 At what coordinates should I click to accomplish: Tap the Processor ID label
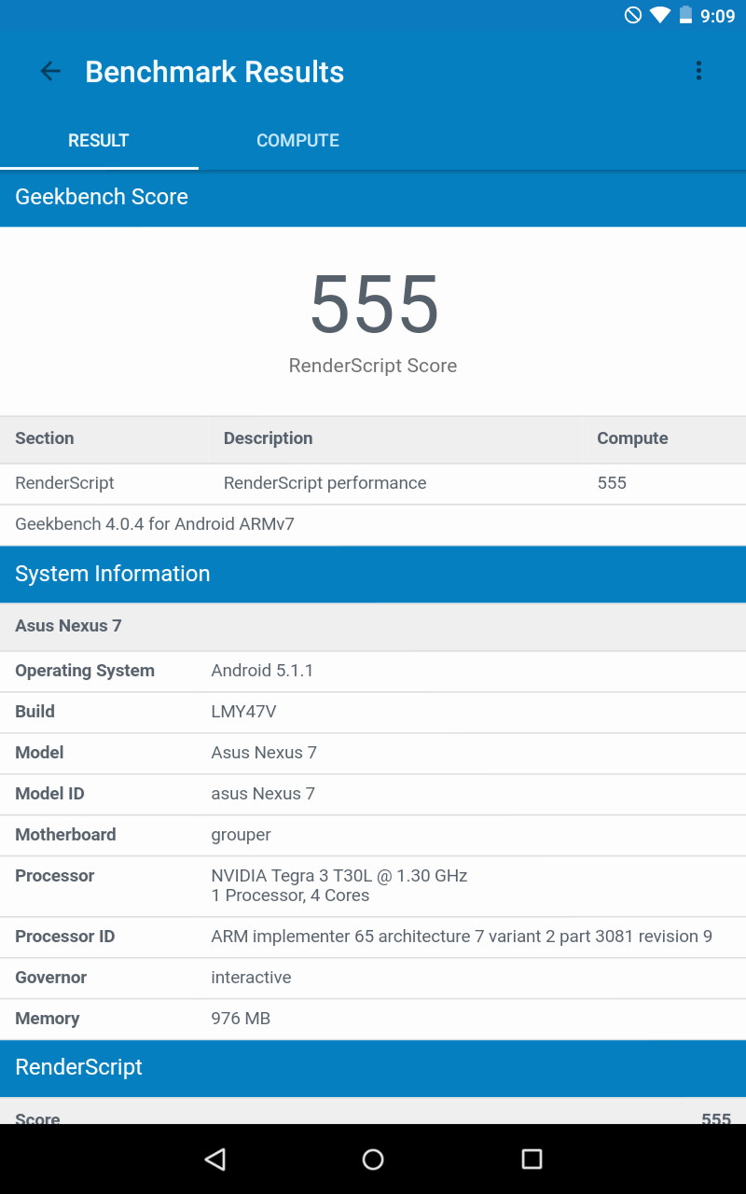point(65,937)
